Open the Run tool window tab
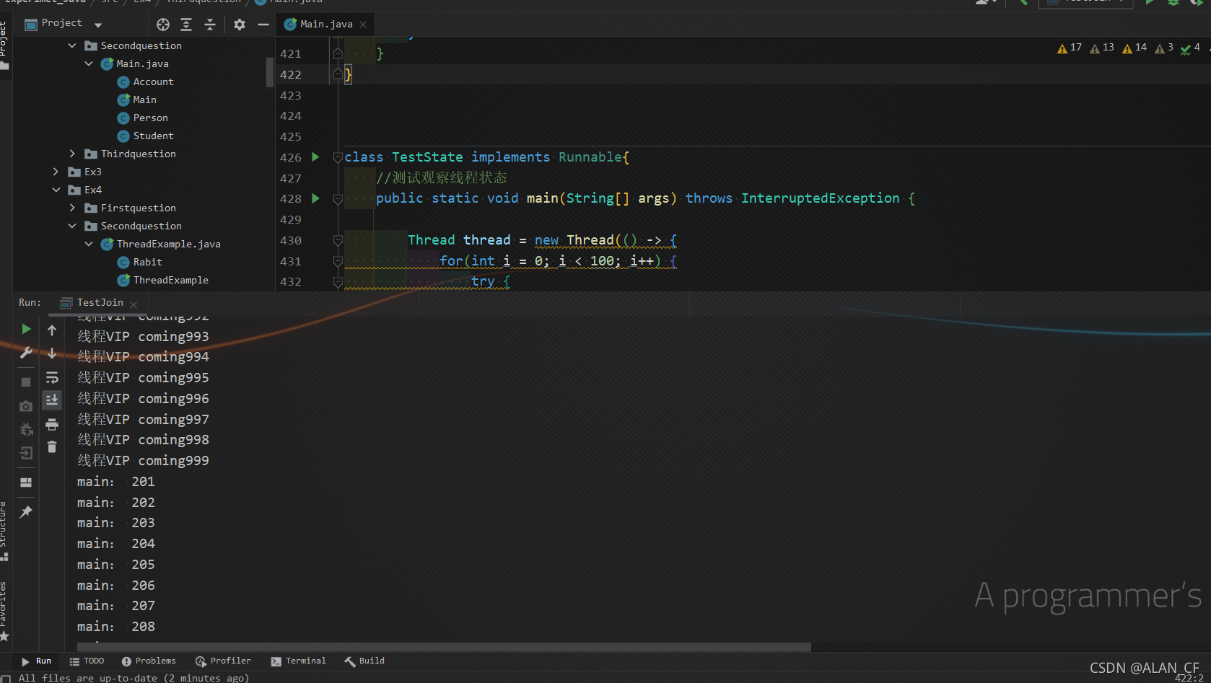1211x683 pixels. pos(36,661)
